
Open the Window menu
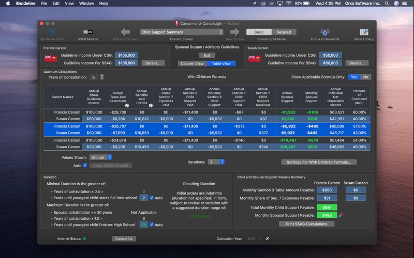86,4
